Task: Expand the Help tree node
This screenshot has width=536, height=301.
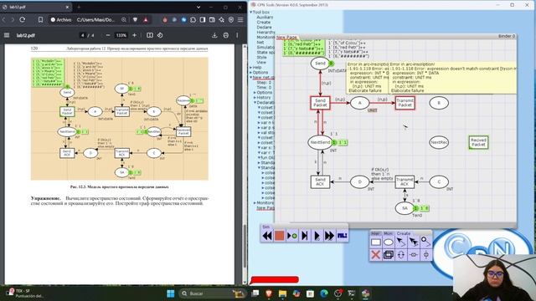Action: (250, 68)
